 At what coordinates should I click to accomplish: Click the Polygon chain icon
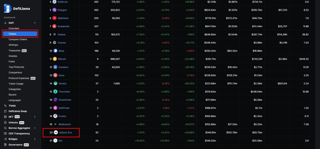(x=55, y=10)
